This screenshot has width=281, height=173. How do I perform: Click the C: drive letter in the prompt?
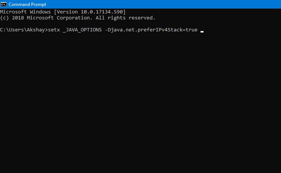click(3, 30)
